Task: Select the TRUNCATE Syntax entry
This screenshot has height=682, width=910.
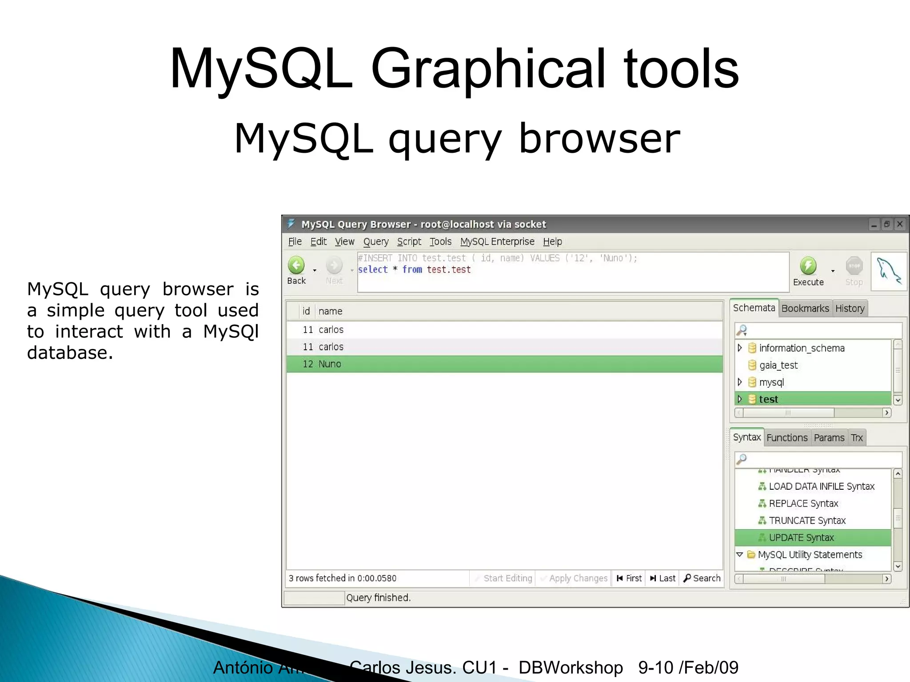Action: click(813, 520)
